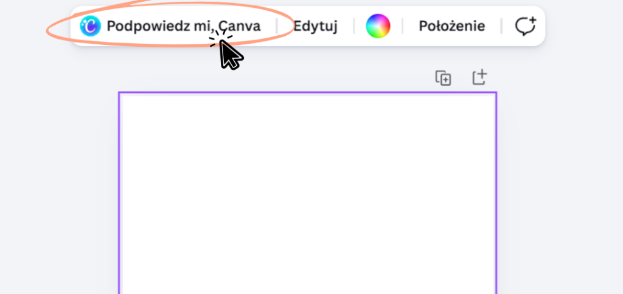Open the rainbow color picker circle

click(378, 26)
